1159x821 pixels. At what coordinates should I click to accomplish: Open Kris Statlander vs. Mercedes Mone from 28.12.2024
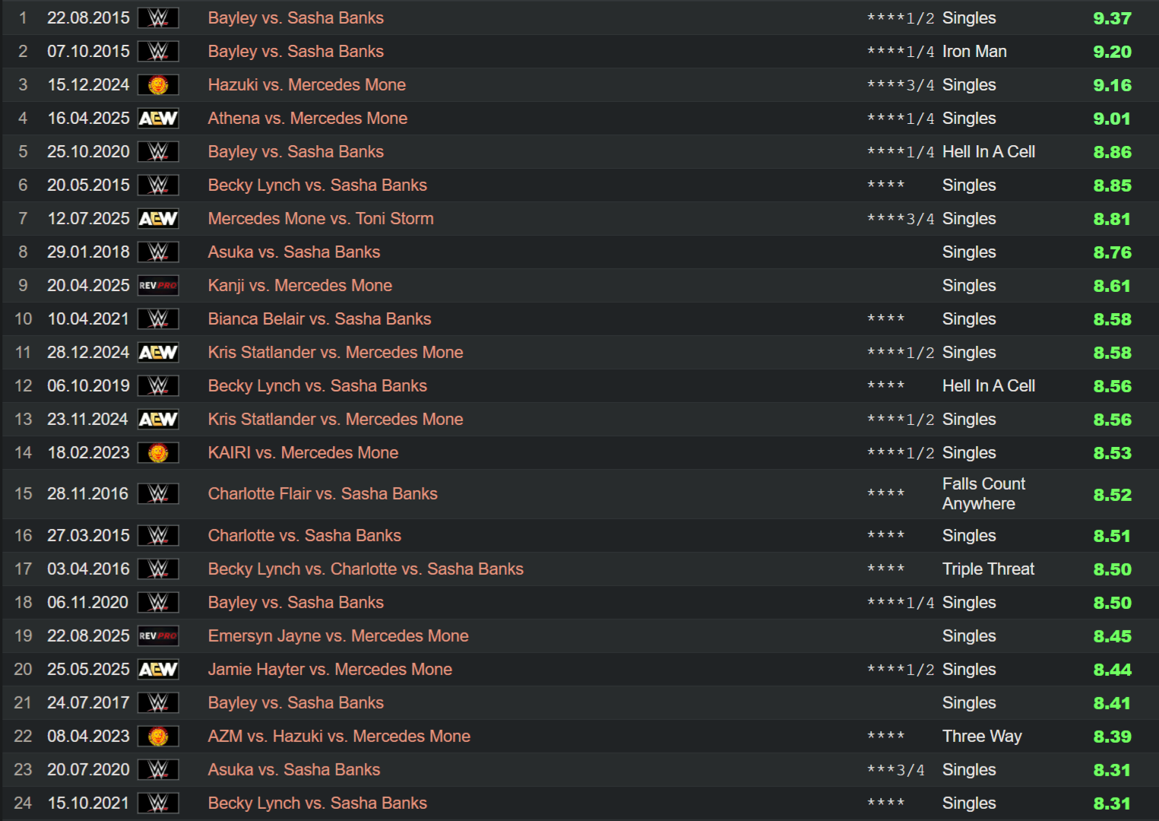(336, 353)
